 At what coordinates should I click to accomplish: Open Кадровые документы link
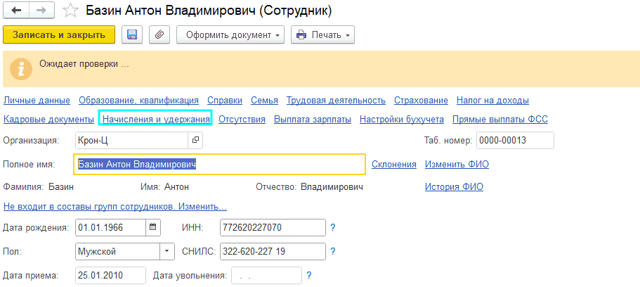pos(48,120)
